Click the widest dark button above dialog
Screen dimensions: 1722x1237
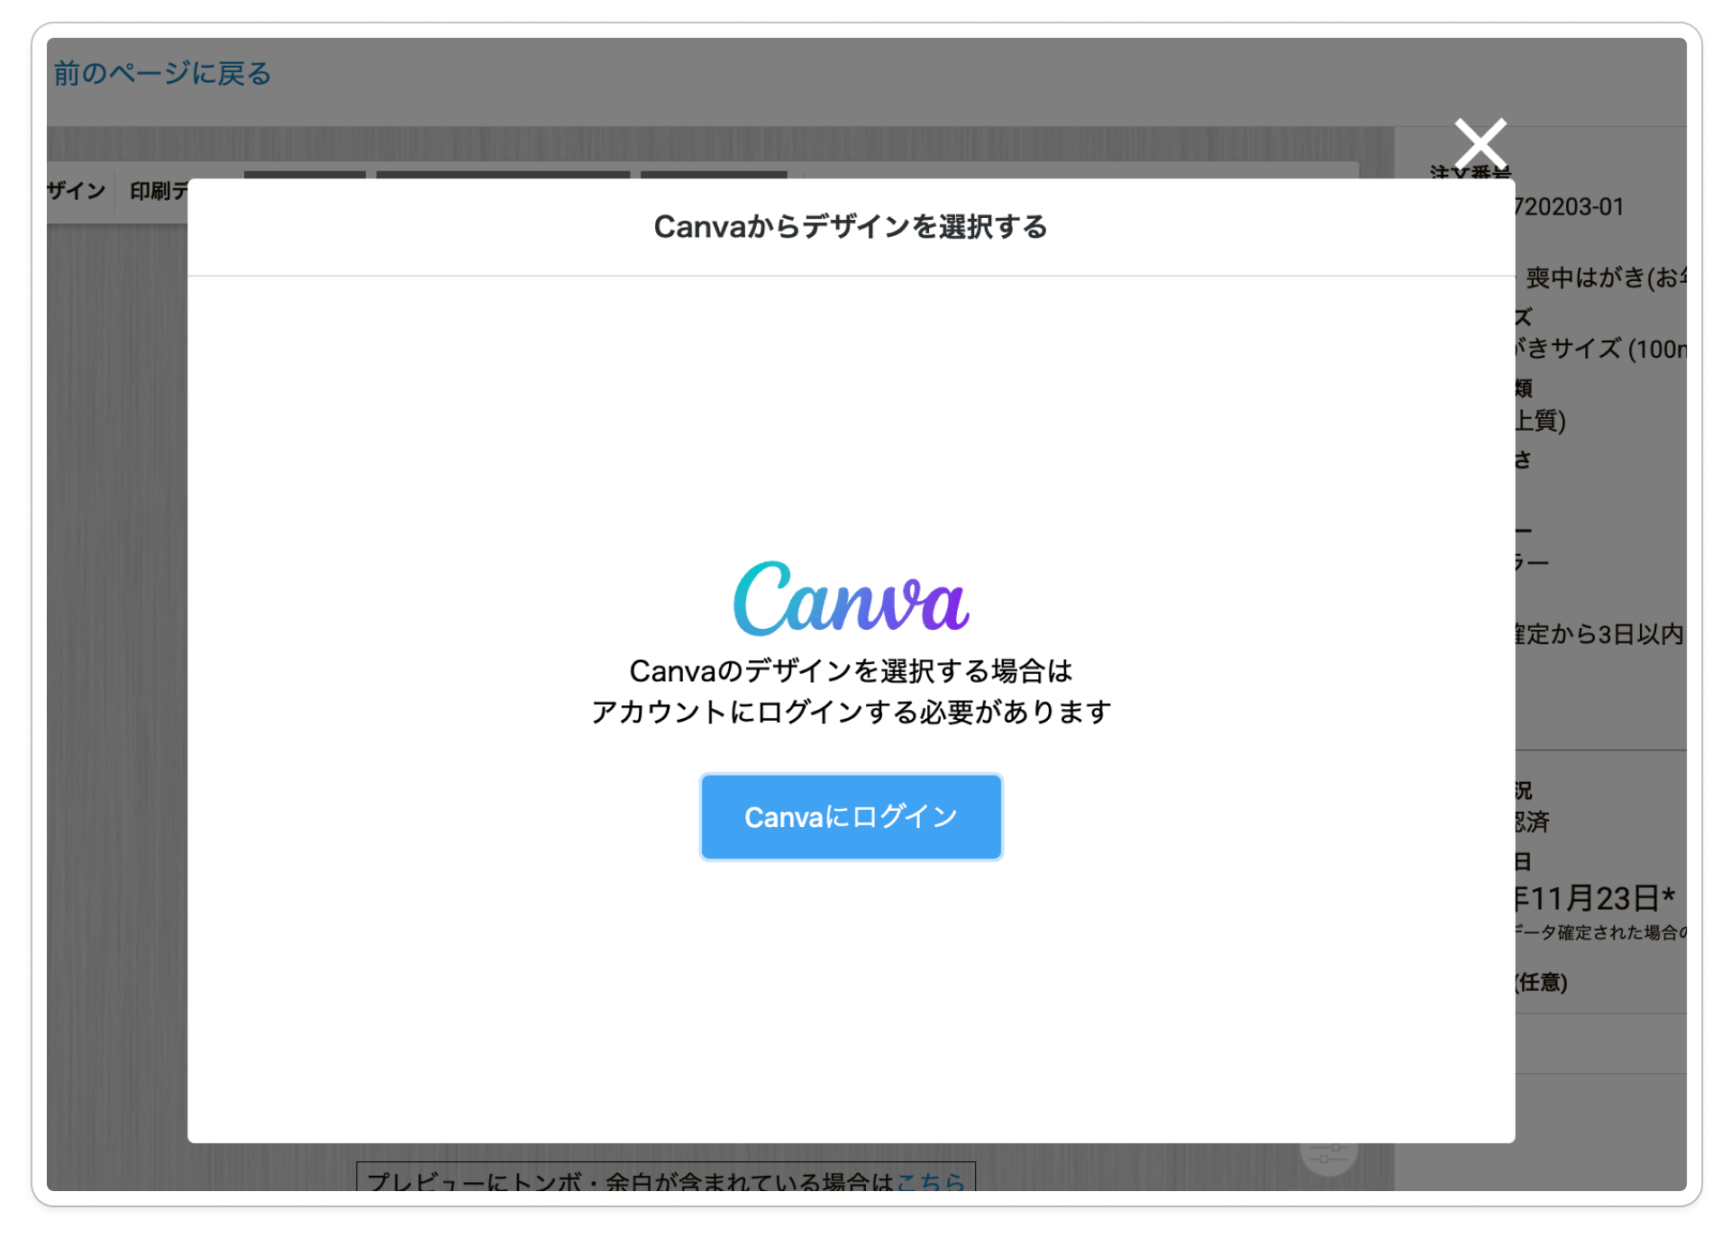(502, 173)
